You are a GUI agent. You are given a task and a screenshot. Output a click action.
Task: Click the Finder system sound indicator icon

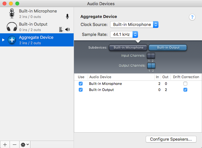coord(61,29)
